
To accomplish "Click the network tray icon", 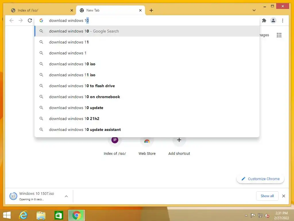I will coord(260,215).
